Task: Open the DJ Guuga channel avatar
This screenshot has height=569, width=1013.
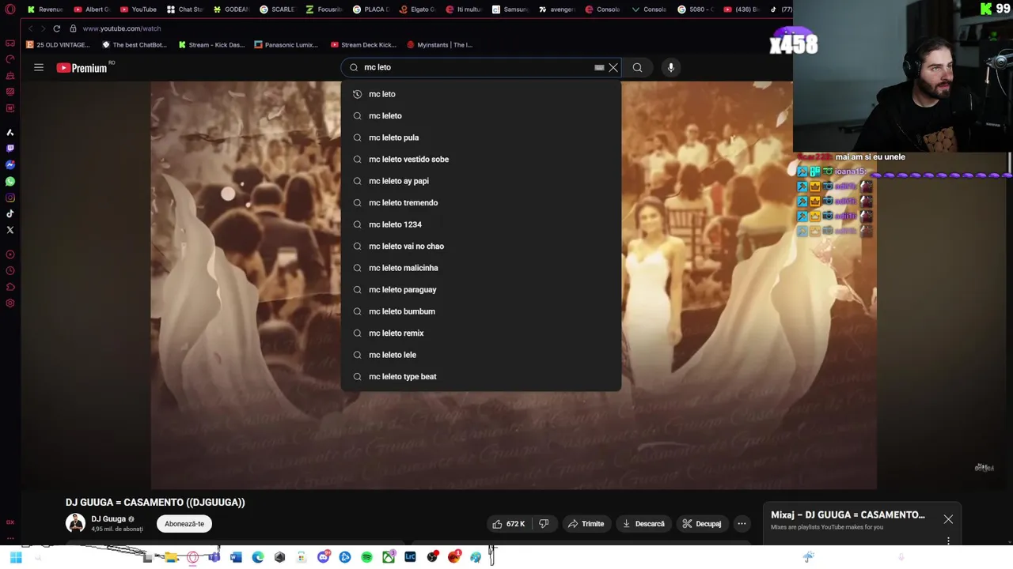Action: [x=75, y=523]
